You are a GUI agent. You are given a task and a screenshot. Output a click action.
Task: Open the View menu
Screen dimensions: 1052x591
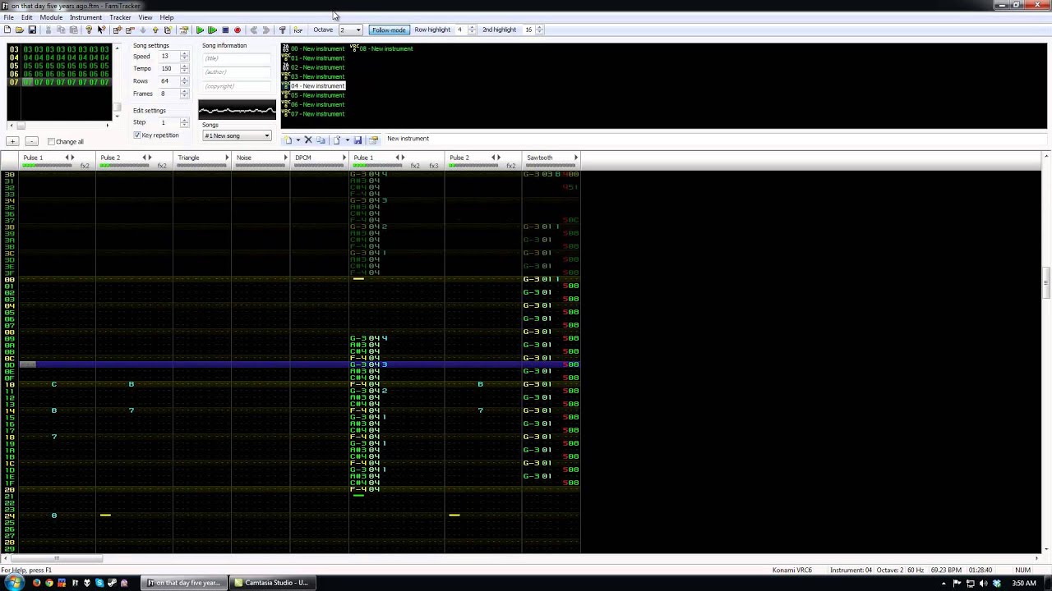(x=145, y=17)
